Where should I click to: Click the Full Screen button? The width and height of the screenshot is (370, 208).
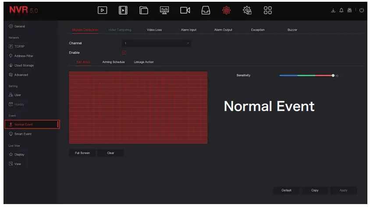coord(82,153)
